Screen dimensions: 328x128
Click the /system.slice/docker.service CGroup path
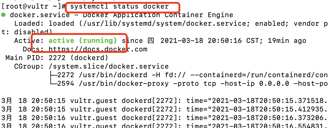click(109, 66)
